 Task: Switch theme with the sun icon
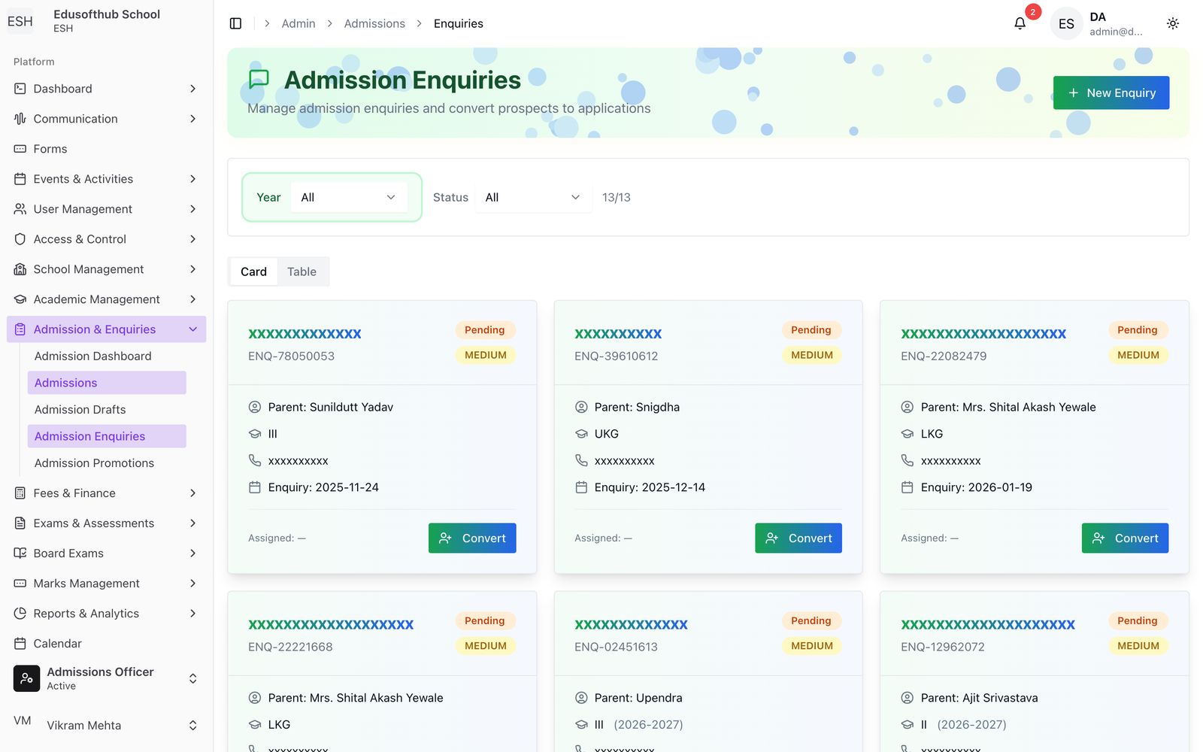point(1172,23)
